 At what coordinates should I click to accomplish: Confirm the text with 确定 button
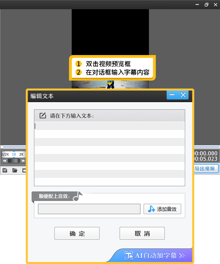coord(77,233)
